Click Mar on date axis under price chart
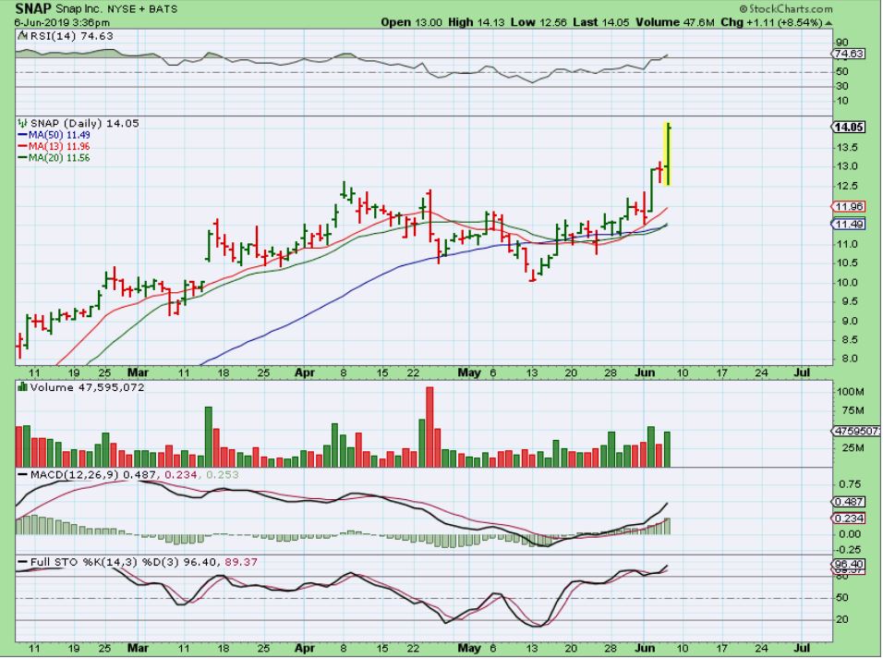This screenshot has width=883, height=659. (138, 372)
